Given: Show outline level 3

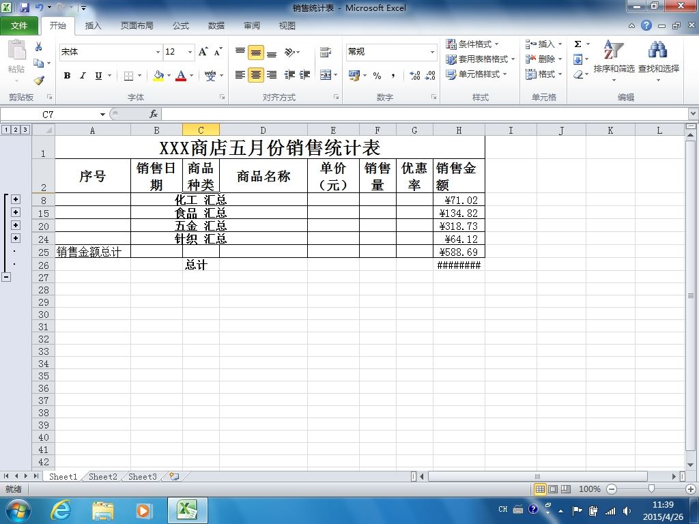Looking at the screenshot, I should 25,130.
